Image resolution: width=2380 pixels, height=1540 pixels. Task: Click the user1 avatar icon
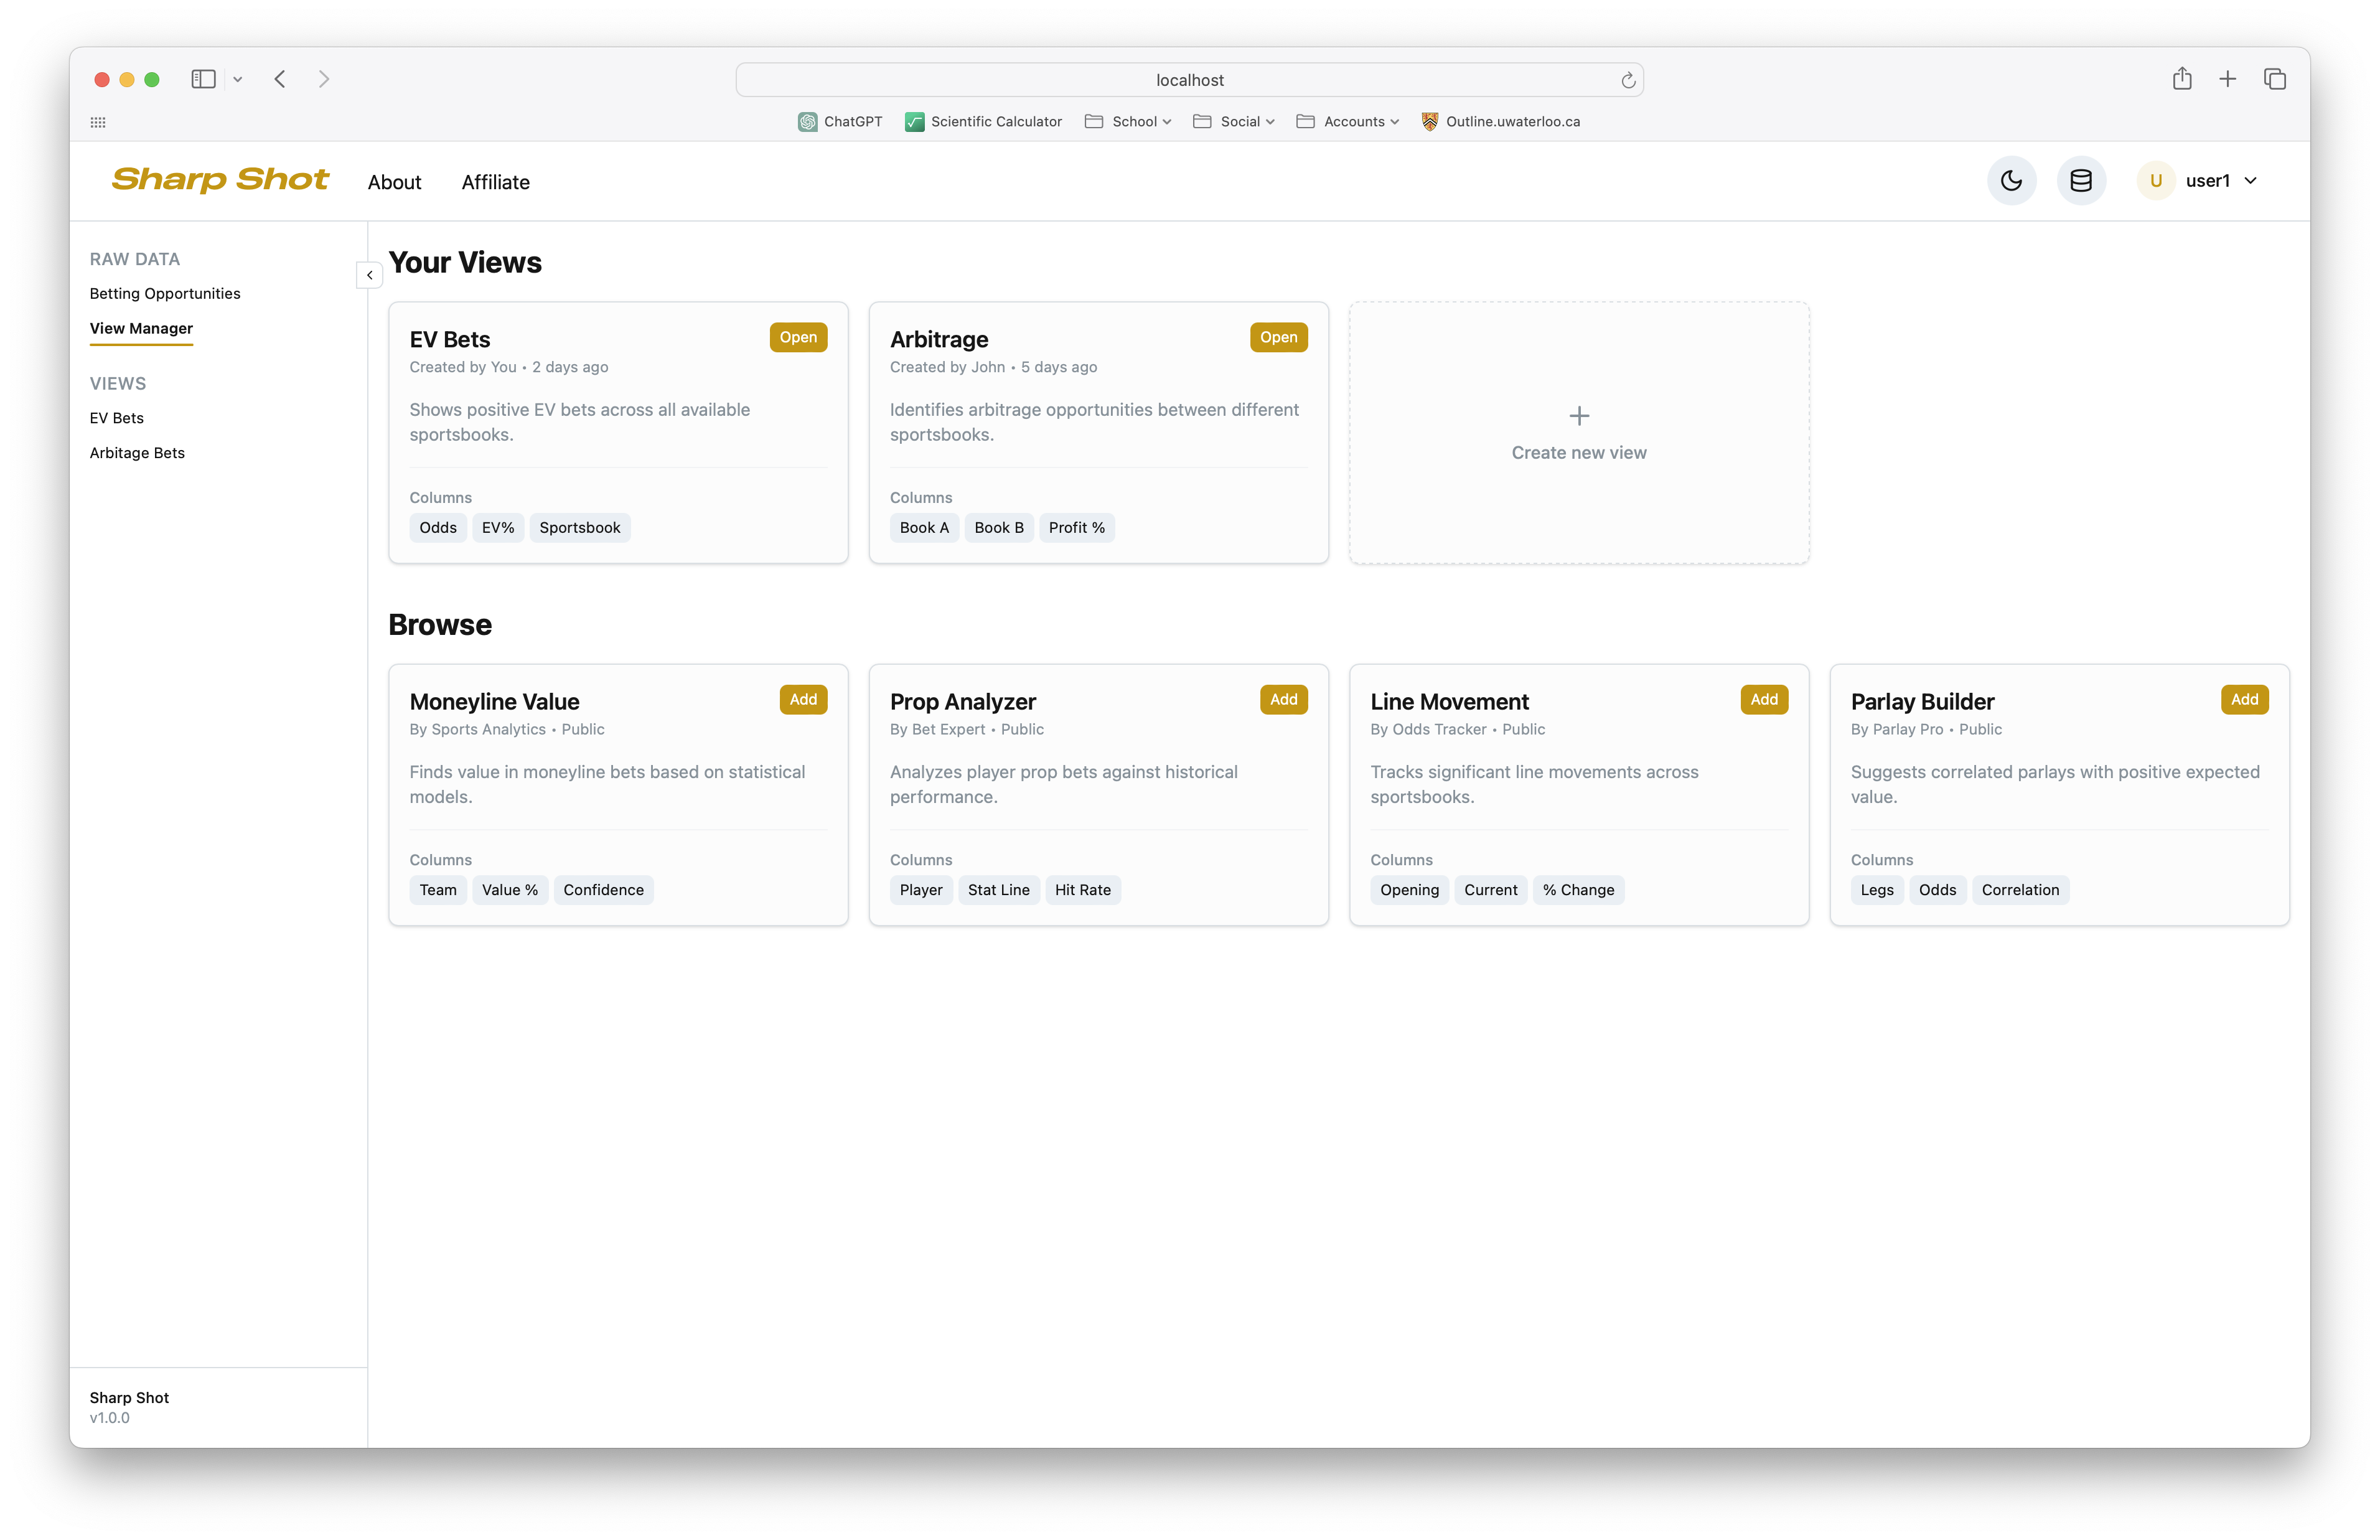tap(2155, 181)
